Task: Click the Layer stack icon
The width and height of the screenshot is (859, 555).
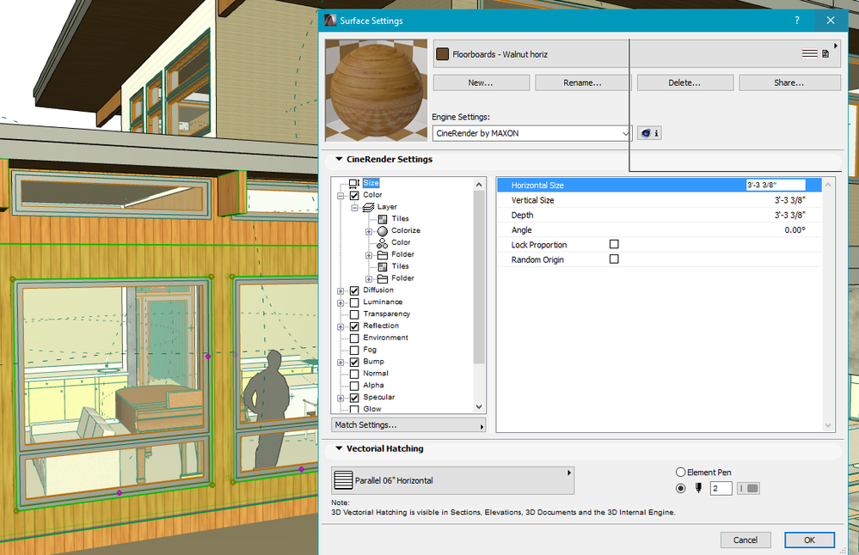Action: coord(369,207)
